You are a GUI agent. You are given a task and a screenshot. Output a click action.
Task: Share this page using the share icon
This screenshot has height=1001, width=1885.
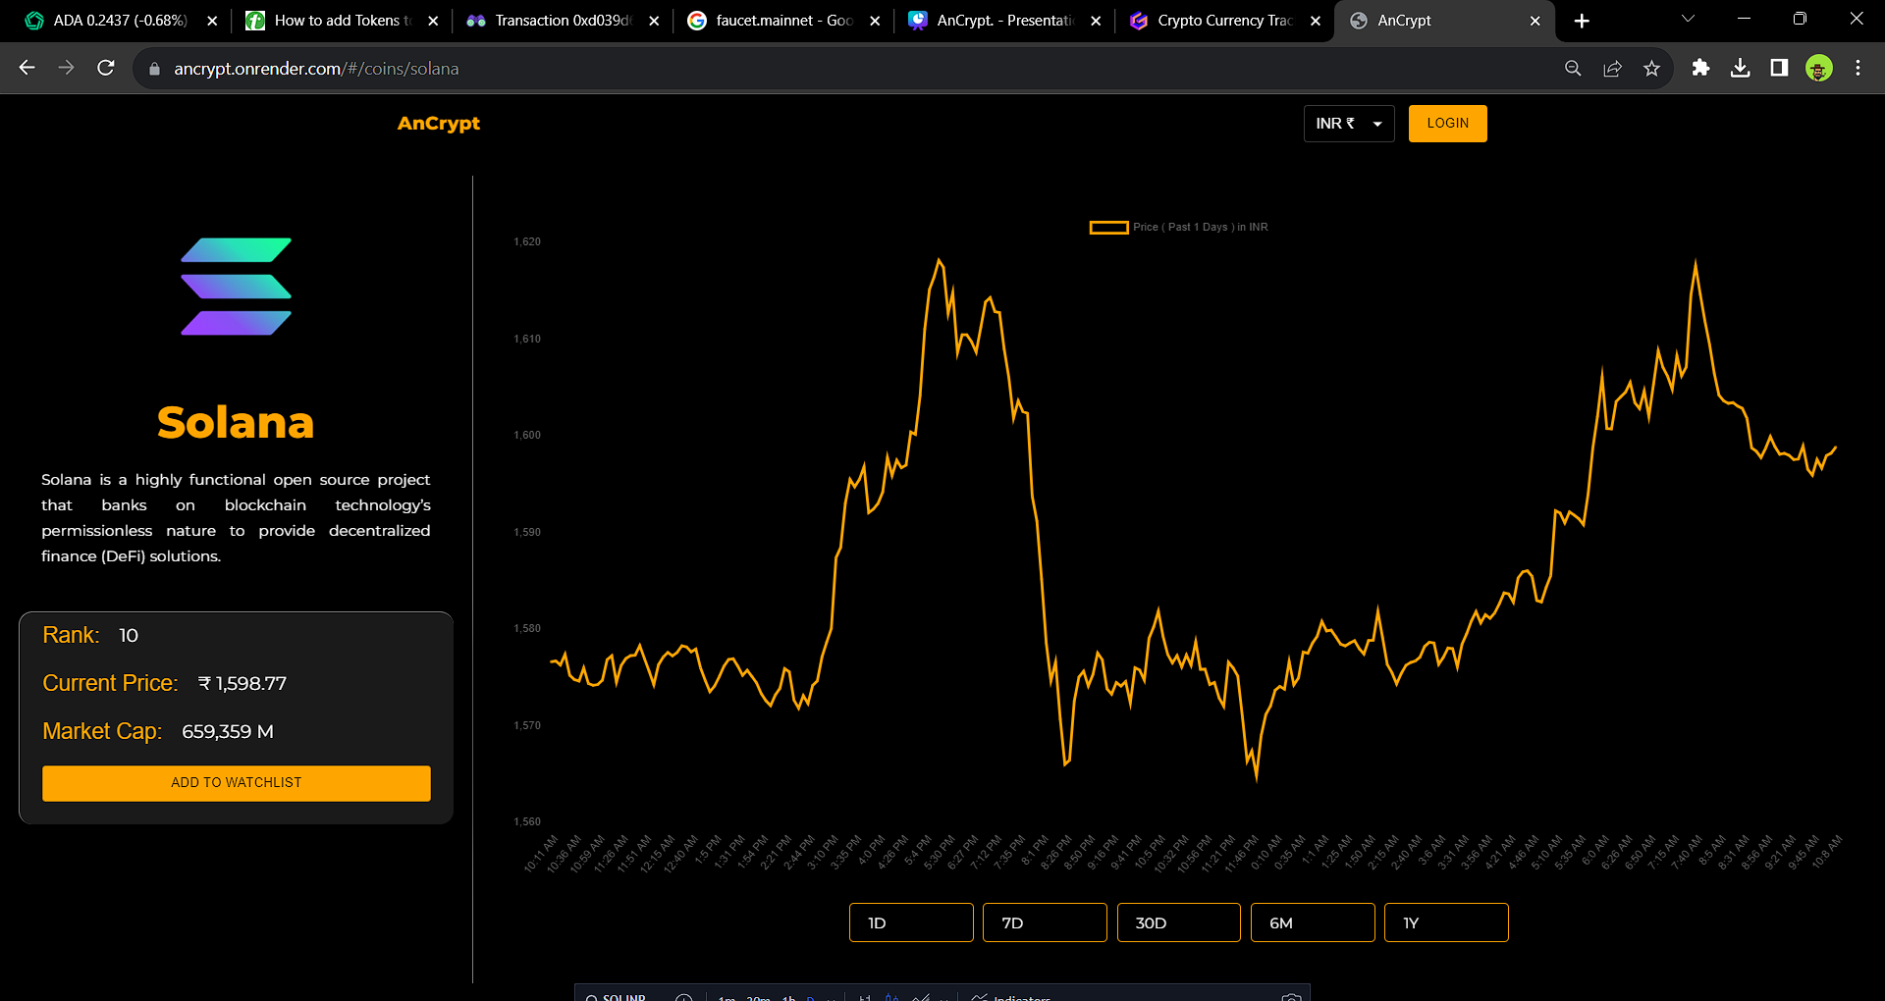1612,68
